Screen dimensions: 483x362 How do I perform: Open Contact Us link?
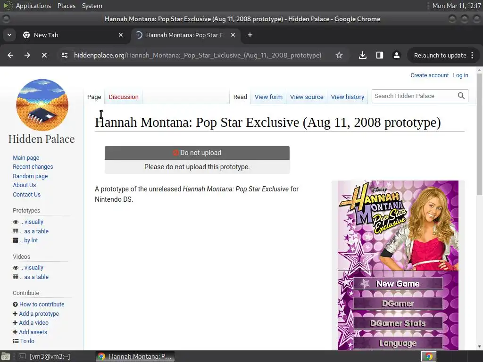point(27,195)
